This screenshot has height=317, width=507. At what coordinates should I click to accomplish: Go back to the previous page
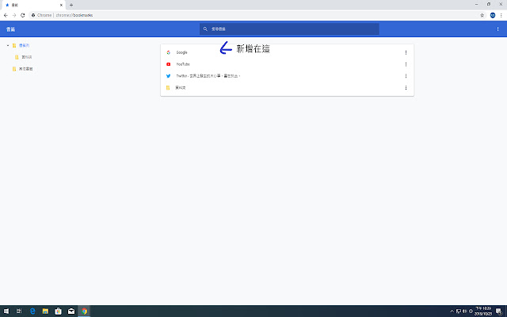(x=6, y=15)
